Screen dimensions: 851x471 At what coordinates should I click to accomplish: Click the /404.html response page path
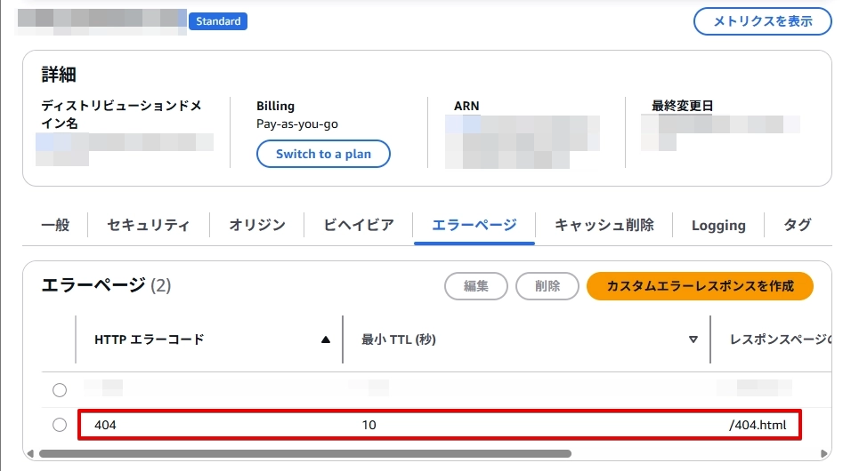click(x=758, y=425)
